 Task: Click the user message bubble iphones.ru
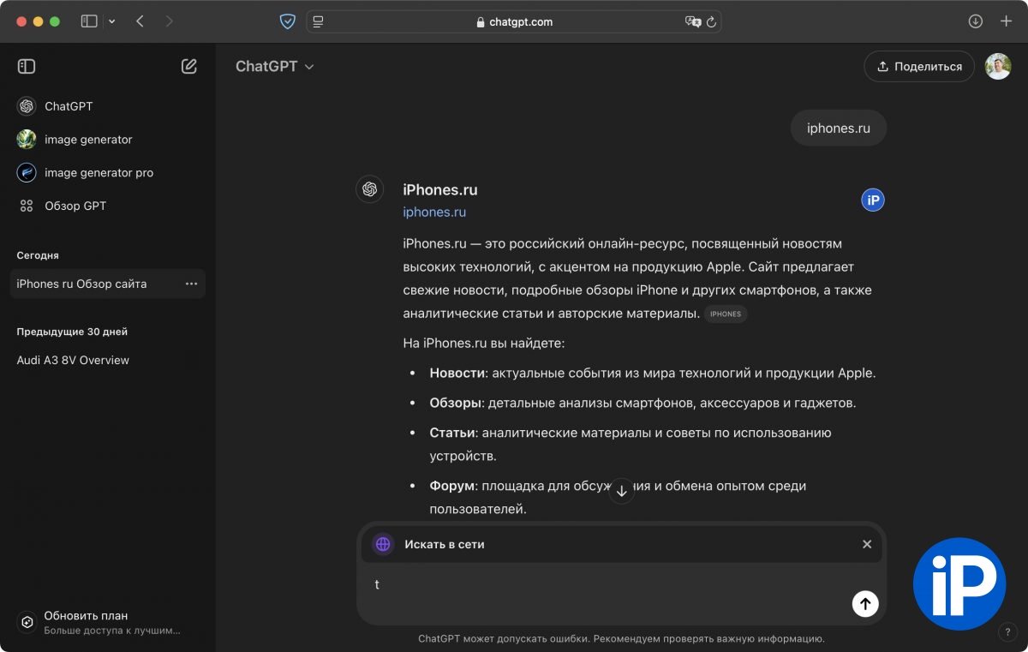839,128
